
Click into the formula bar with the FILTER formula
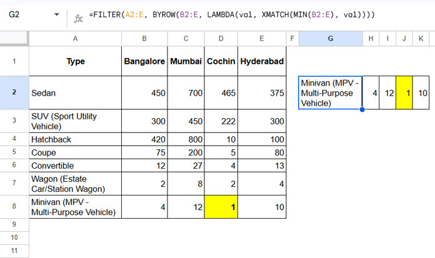click(x=232, y=14)
